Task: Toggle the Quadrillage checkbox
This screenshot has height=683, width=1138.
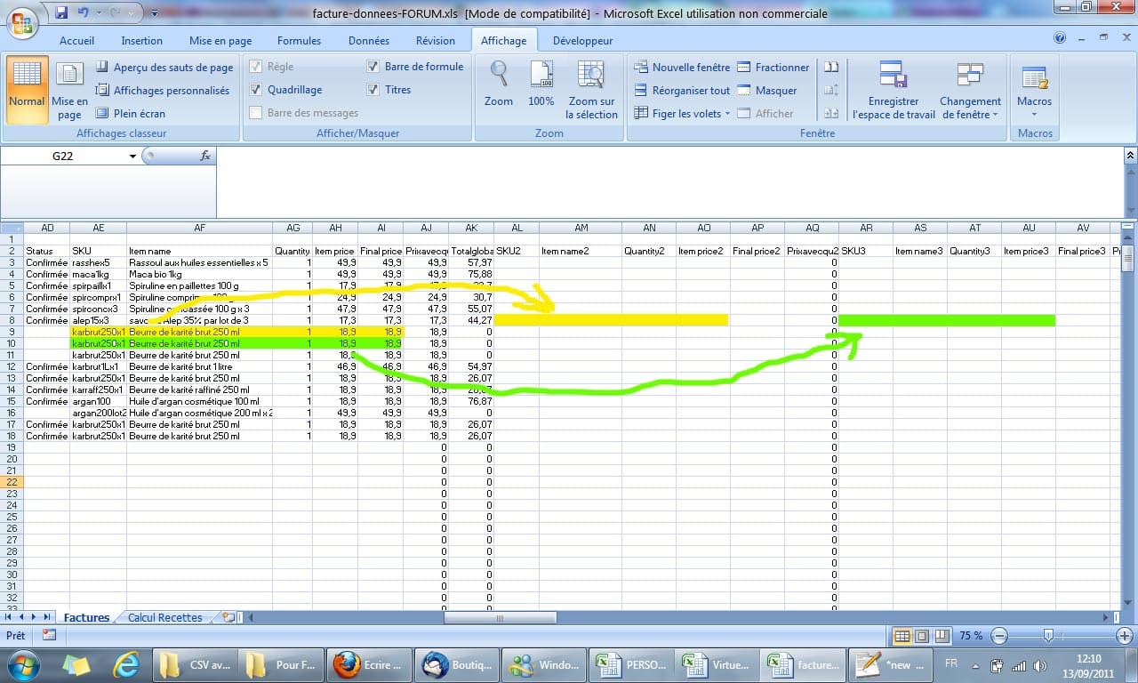Action: point(256,90)
